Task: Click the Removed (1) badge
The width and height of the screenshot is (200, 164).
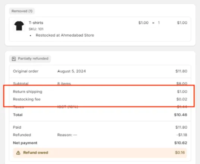Action: click(22, 11)
